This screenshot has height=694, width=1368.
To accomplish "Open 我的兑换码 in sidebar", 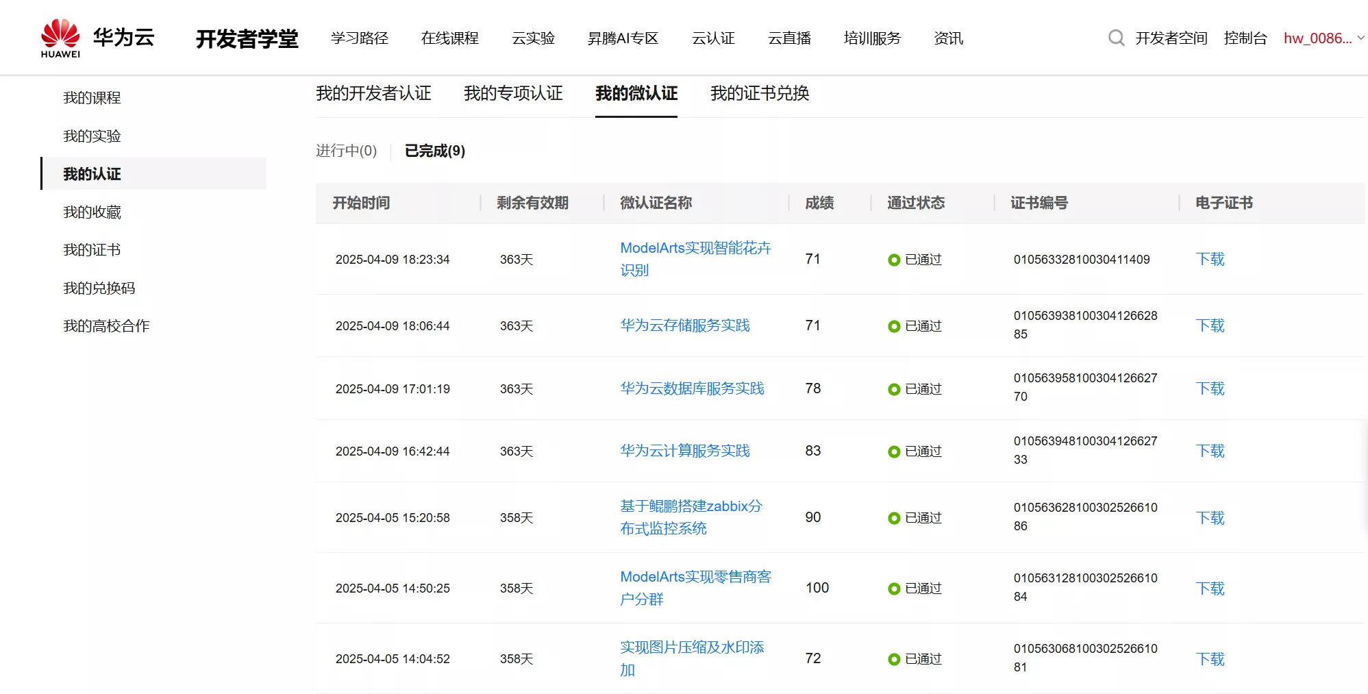I will (99, 288).
